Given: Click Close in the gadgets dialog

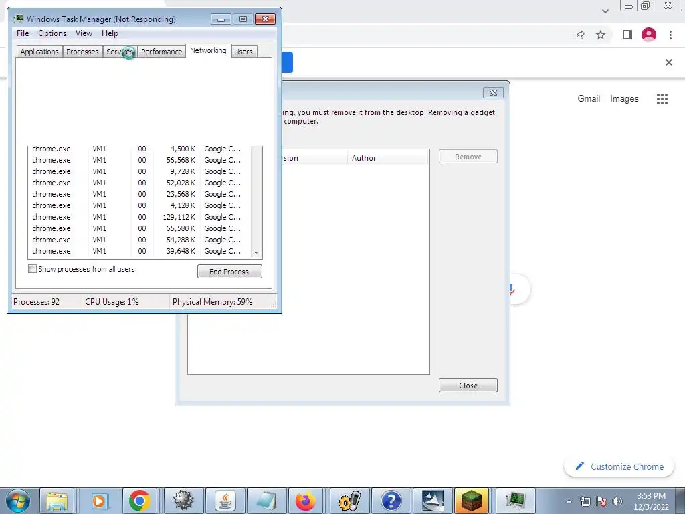Looking at the screenshot, I should point(468,385).
